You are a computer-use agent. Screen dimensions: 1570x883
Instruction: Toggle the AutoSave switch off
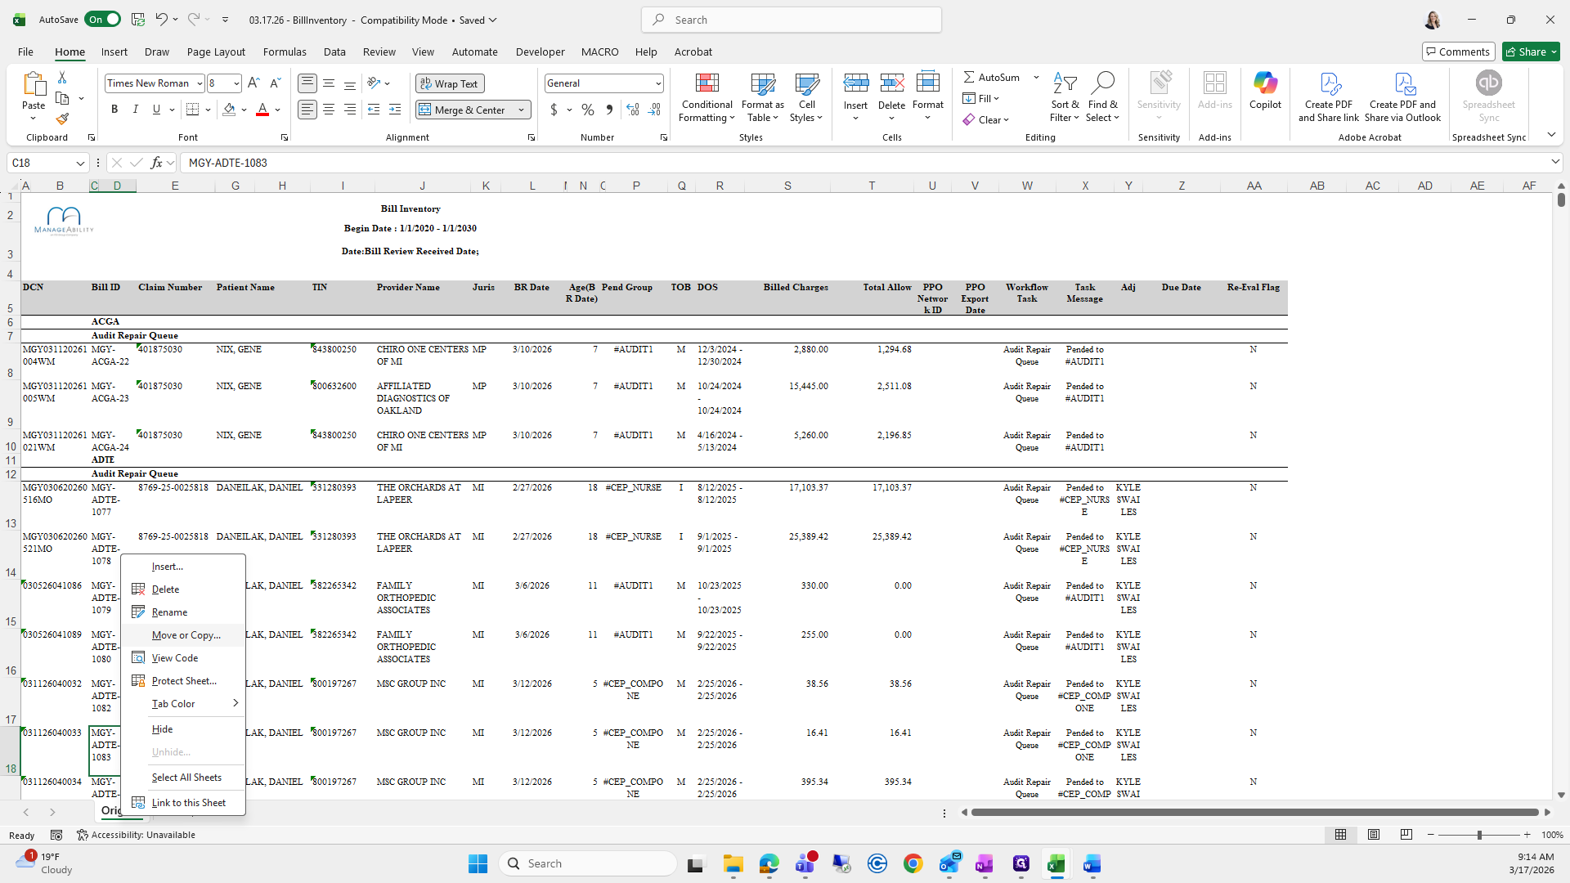pyautogui.click(x=102, y=20)
